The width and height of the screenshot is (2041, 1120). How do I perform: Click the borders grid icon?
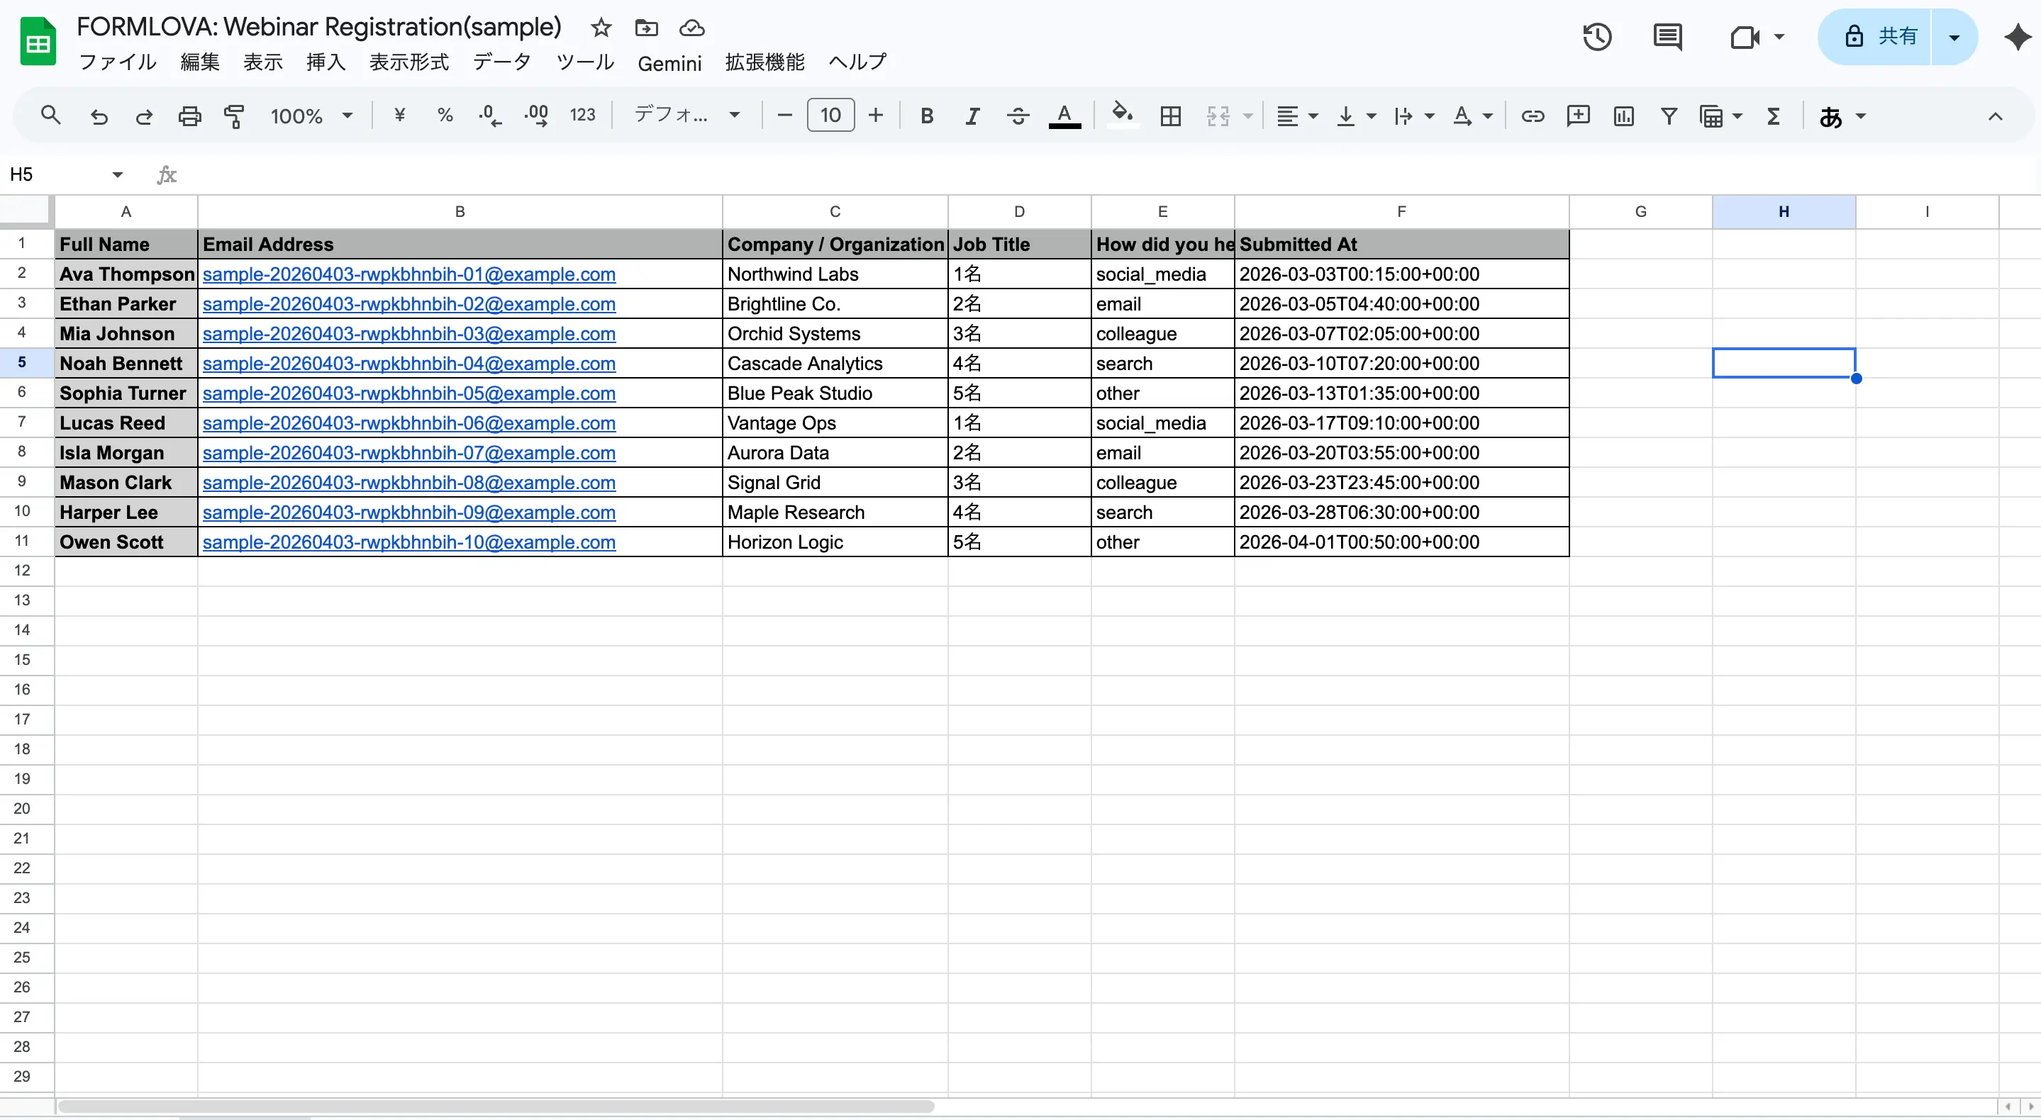(x=1170, y=116)
